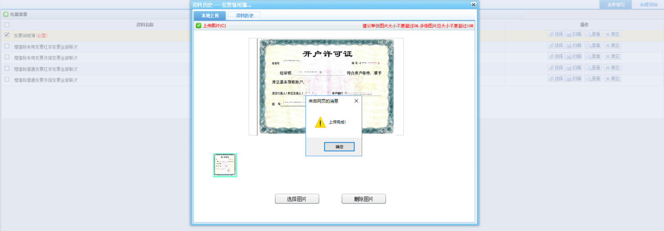Click the 删除图片 button
Viewport: 664px width, 231px height.
364,199
